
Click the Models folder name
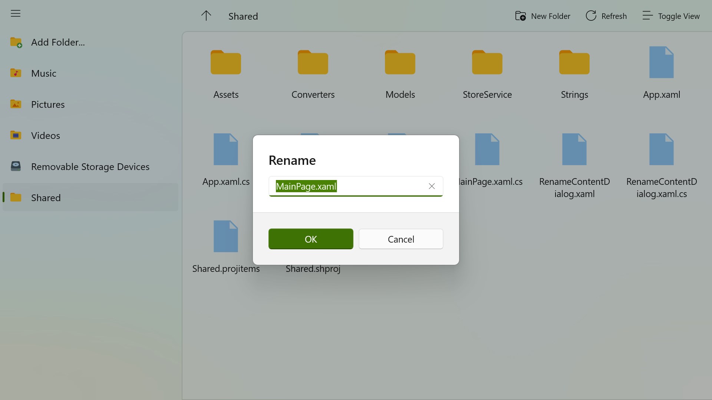tap(400, 95)
